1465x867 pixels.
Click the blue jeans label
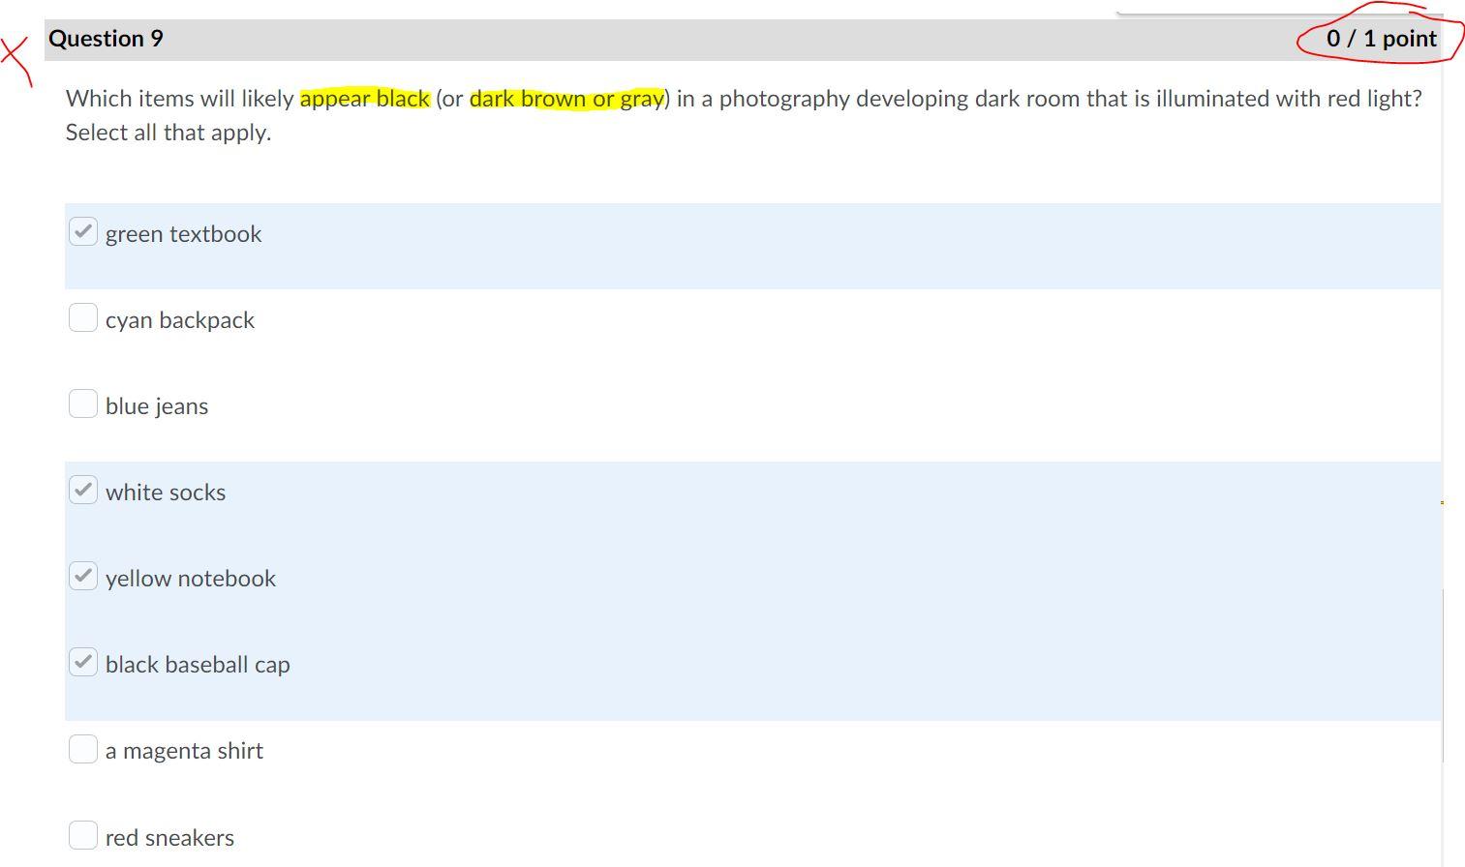point(157,406)
